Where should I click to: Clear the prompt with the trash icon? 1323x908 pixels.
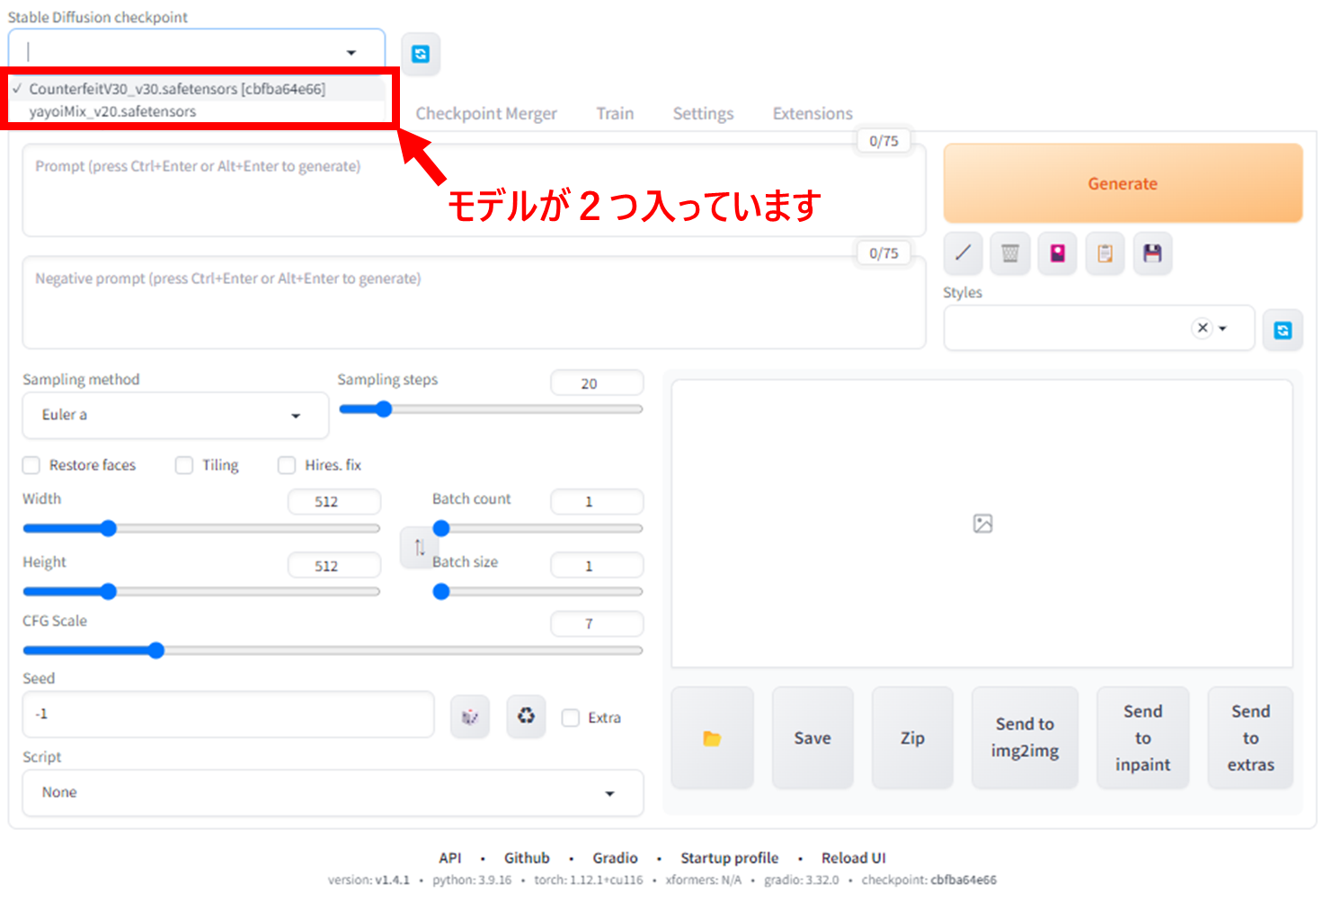tap(1009, 253)
